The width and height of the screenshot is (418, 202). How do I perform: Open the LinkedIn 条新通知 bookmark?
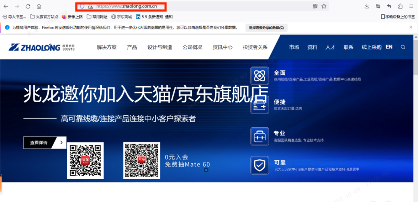click(x=154, y=17)
